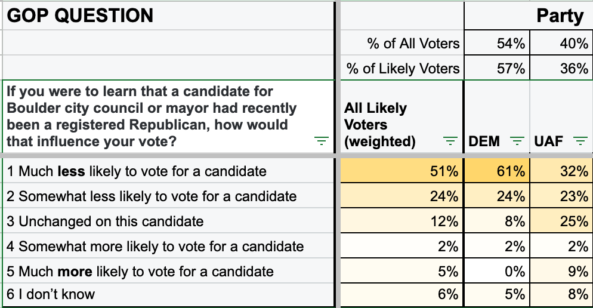Select the GOP QUESTION header cell
This screenshot has height=308, width=593.
[168, 16]
